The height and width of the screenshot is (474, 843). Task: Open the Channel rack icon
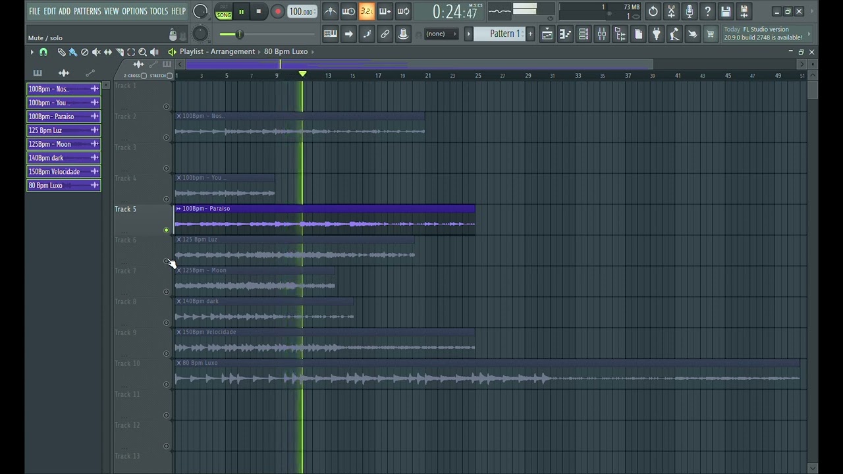[584, 34]
